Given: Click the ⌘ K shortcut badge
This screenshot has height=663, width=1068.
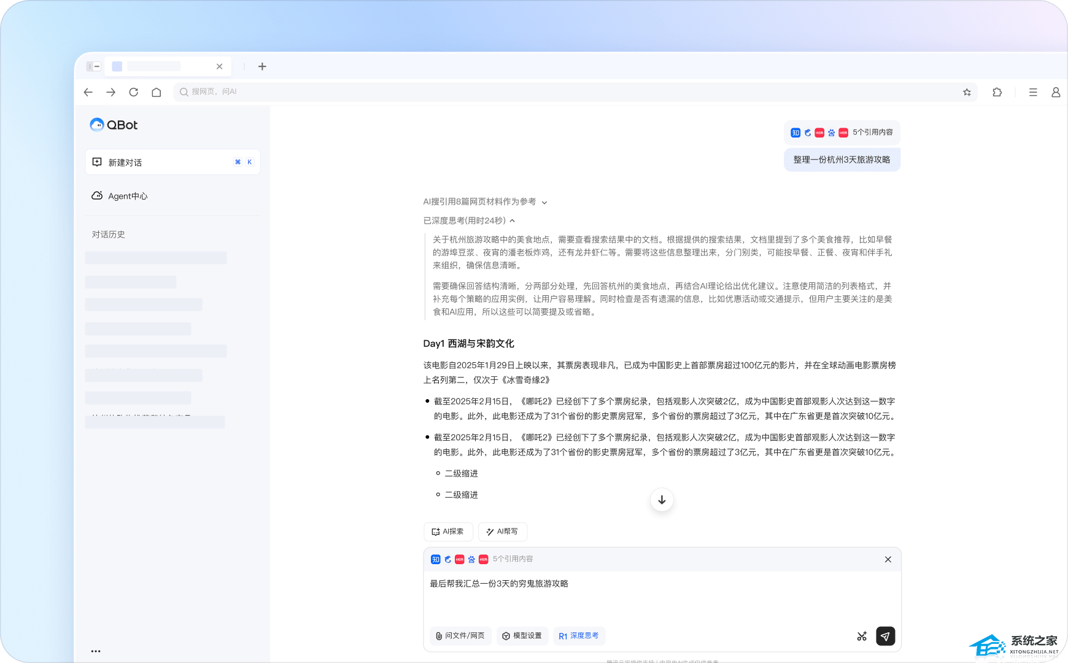Looking at the screenshot, I should 244,162.
